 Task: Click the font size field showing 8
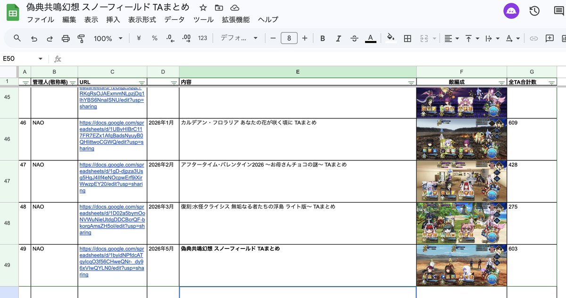click(289, 38)
